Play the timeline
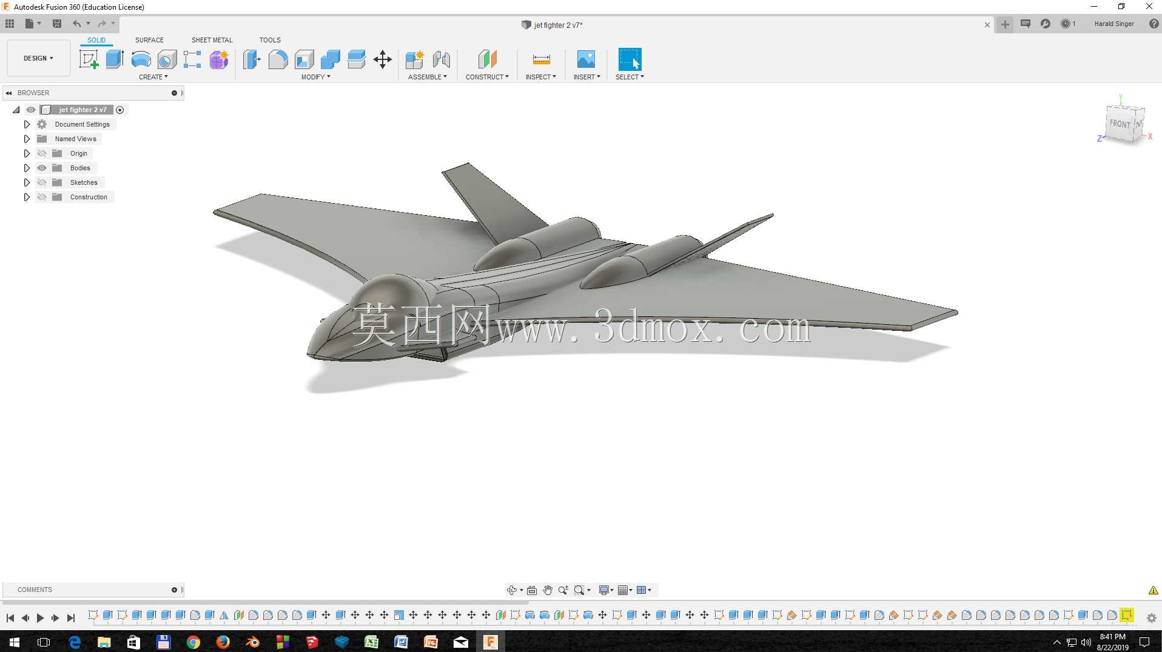The image size is (1162, 652). [40, 618]
